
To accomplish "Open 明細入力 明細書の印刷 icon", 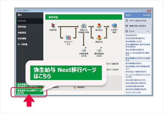I will pyautogui.click(x=84, y=26).
